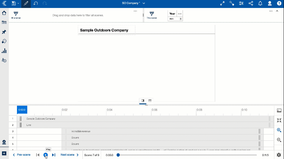Click the This scene filter icon
Screen dimensions: 284x159
tap(152, 14)
